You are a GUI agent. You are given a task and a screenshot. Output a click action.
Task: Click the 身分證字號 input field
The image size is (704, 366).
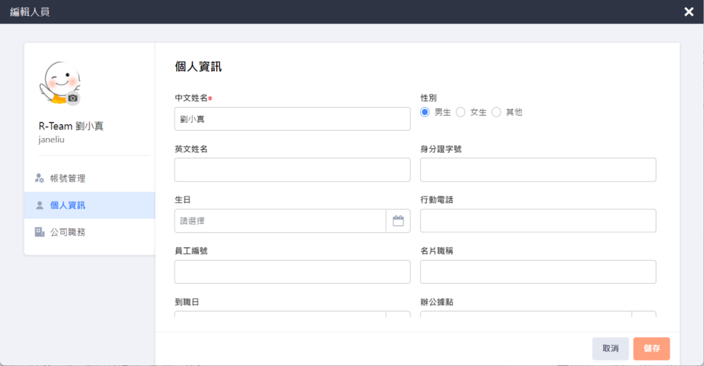(538, 170)
